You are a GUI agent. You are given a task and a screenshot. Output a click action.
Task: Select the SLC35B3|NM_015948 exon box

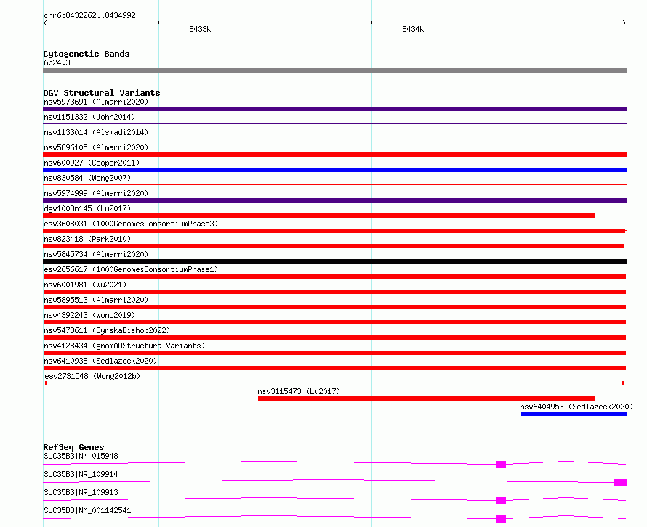pyautogui.click(x=501, y=465)
